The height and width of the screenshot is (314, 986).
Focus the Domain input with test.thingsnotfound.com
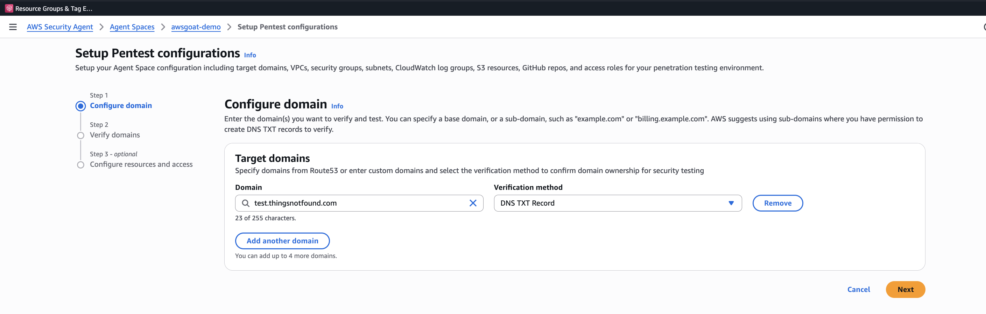(x=359, y=203)
